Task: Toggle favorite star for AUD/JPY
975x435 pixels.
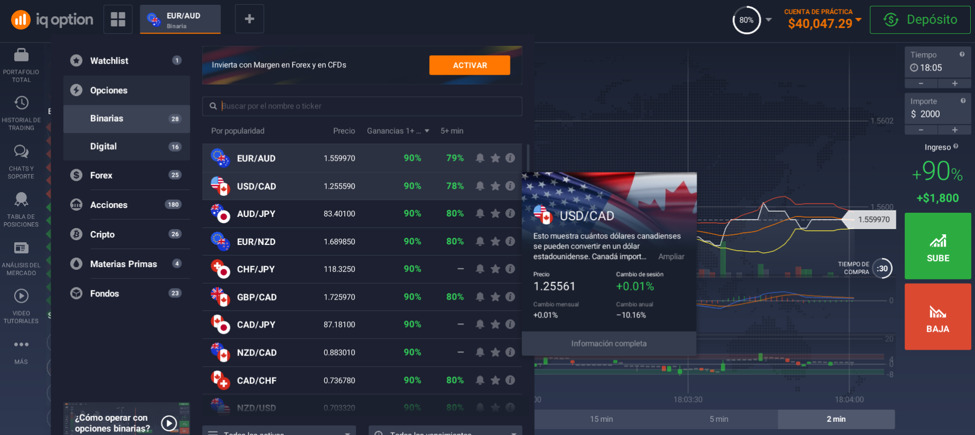Action: (495, 213)
